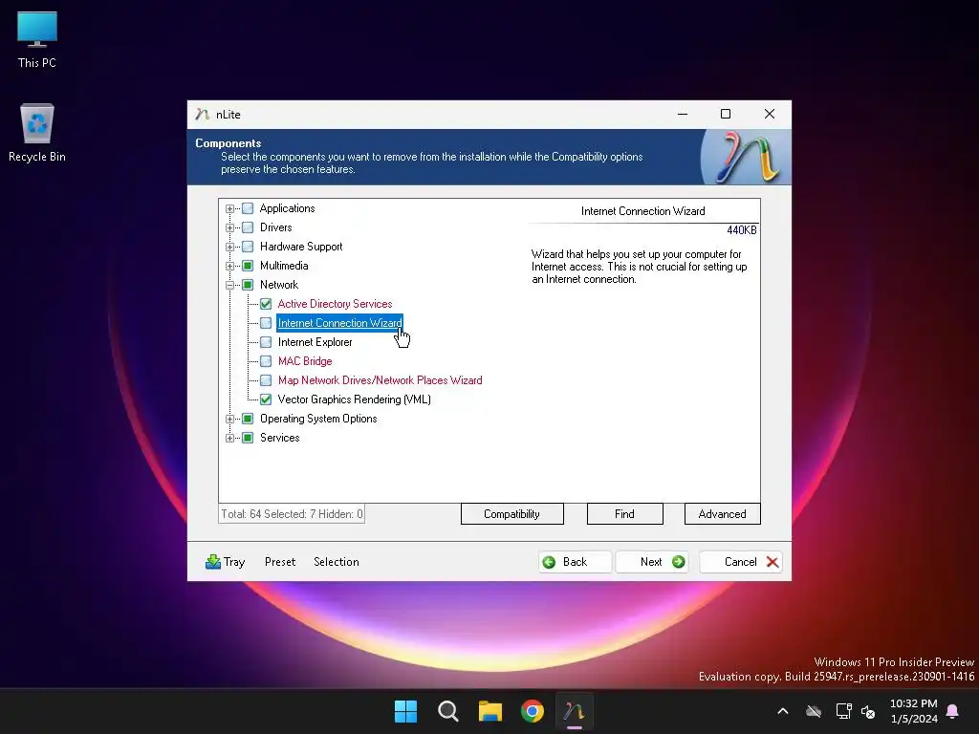Launch Google Chrome from taskbar
Image resolution: width=979 pixels, height=734 pixels.
coord(533,711)
